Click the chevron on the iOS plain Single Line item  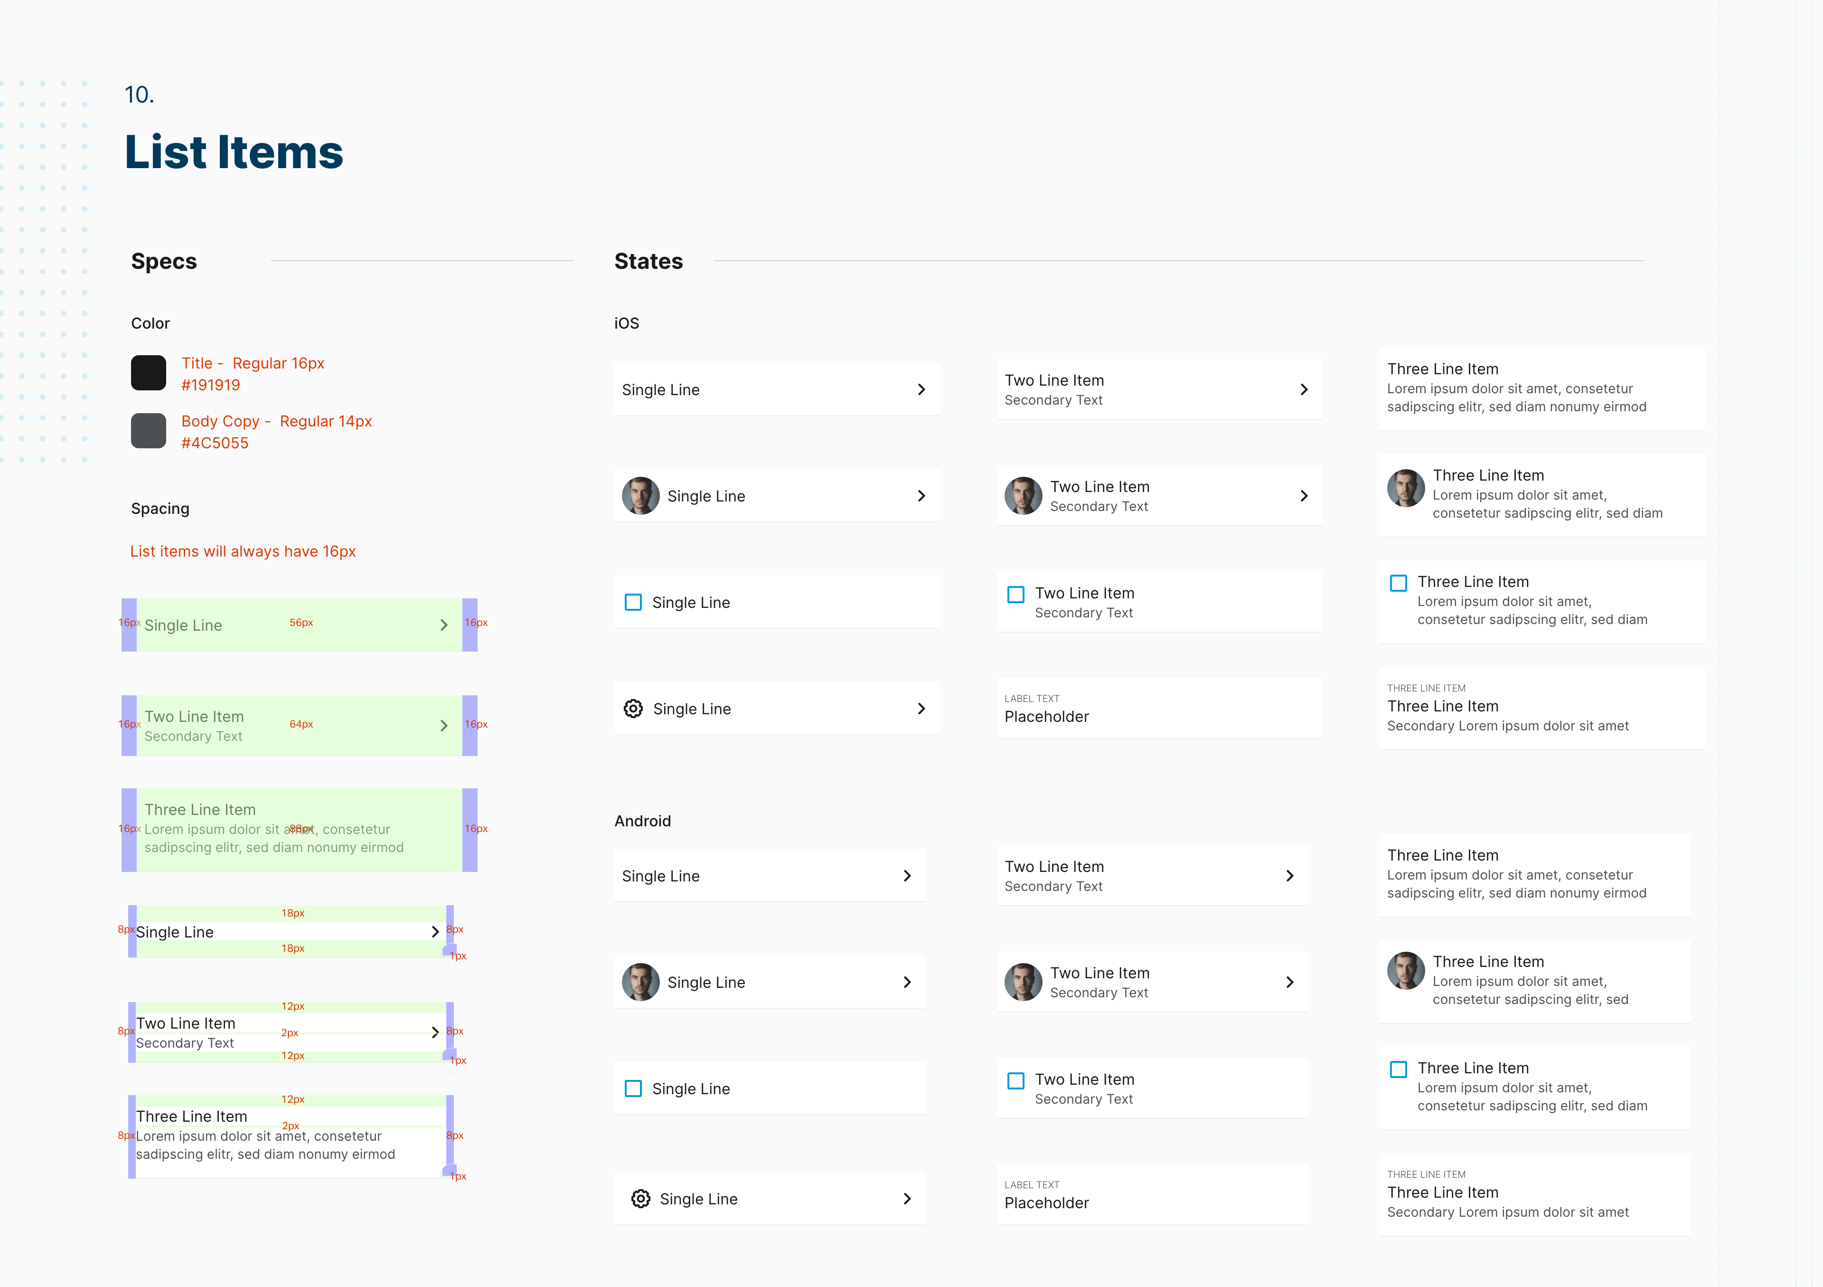click(x=921, y=389)
